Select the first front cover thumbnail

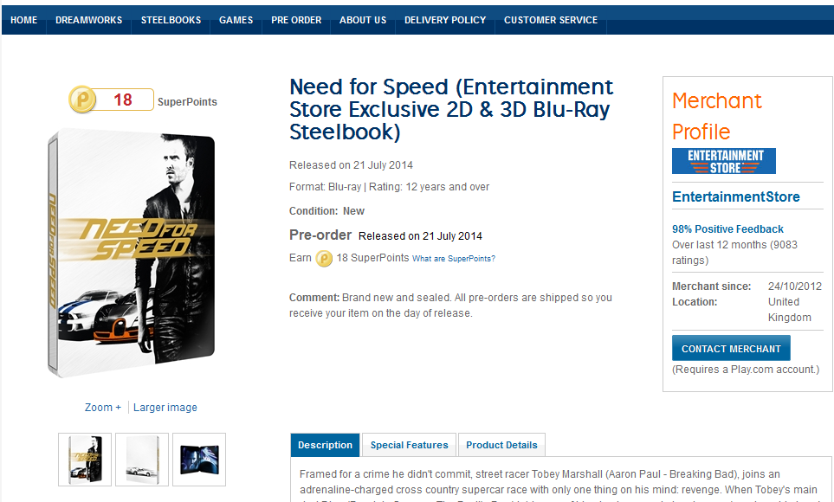click(85, 460)
